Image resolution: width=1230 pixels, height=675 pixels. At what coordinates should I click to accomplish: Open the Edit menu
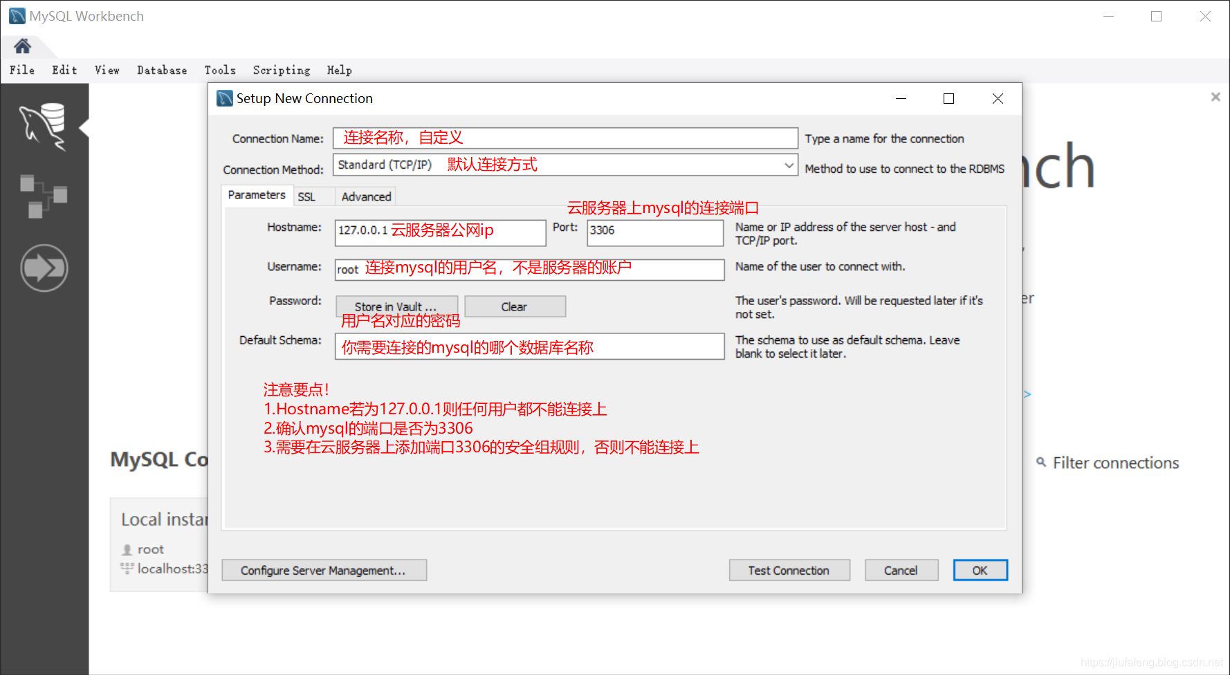click(64, 70)
